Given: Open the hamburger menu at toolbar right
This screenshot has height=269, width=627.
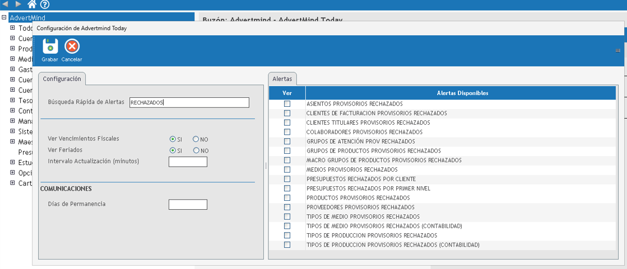Looking at the screenshot, I should 618,51.
